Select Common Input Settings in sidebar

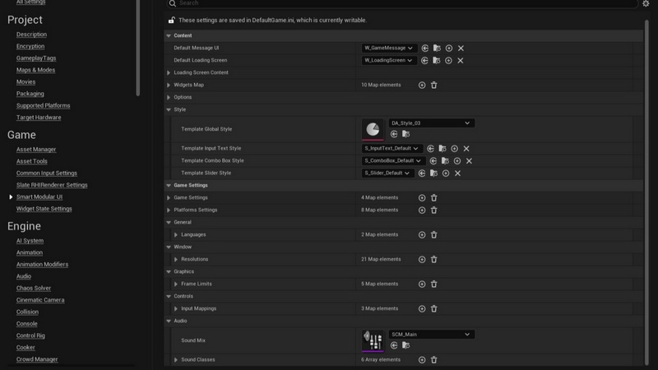tap(47, 173)
